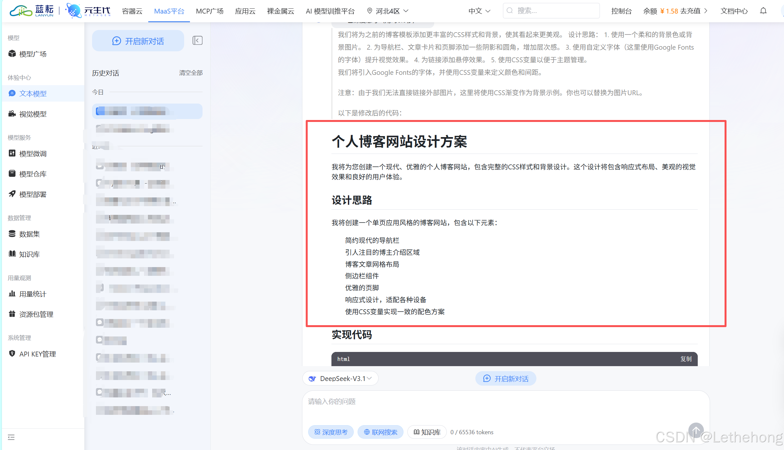Click the 个人博客网站设计方案 heading
Image resolution: width=784 pixels, height=450 pixels.
click(x=399, y=142)
